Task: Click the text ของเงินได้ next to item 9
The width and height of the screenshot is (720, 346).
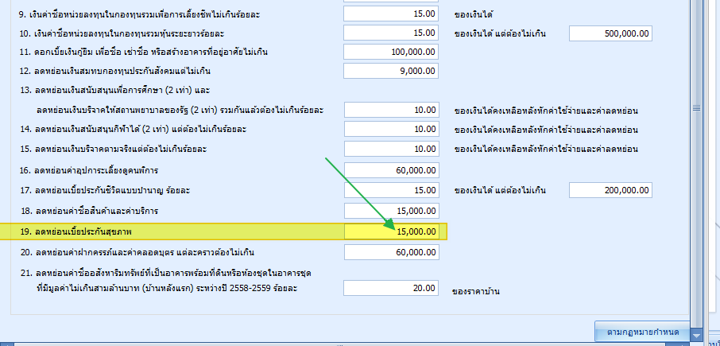Action: click(474, 14)
